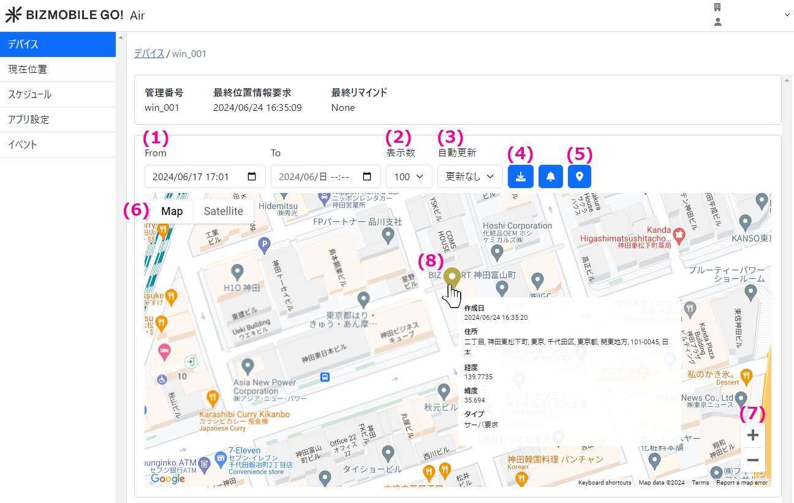The width and height of the screenshot is (794, 503).
Task: Zoom in the map with plus button
Action: (x=753, y=435)
